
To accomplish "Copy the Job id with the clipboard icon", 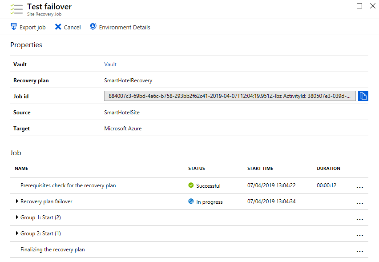I will [x=363, y=96].
